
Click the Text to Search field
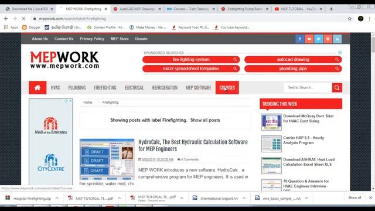308,87
